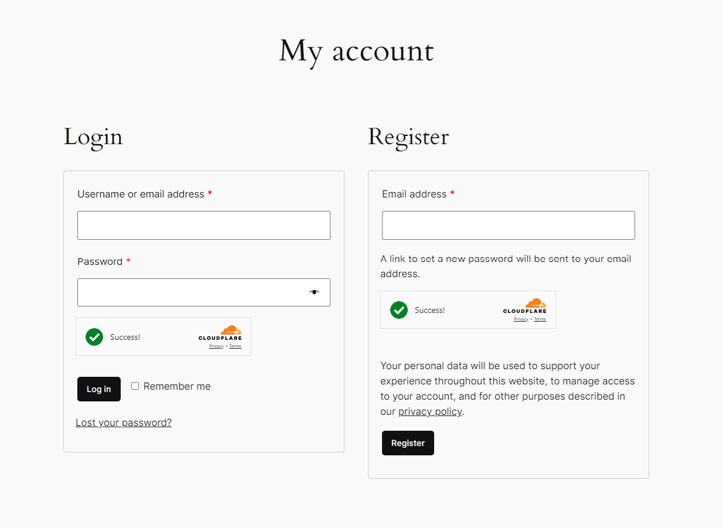Show password using the eye icon

(315, 292)
